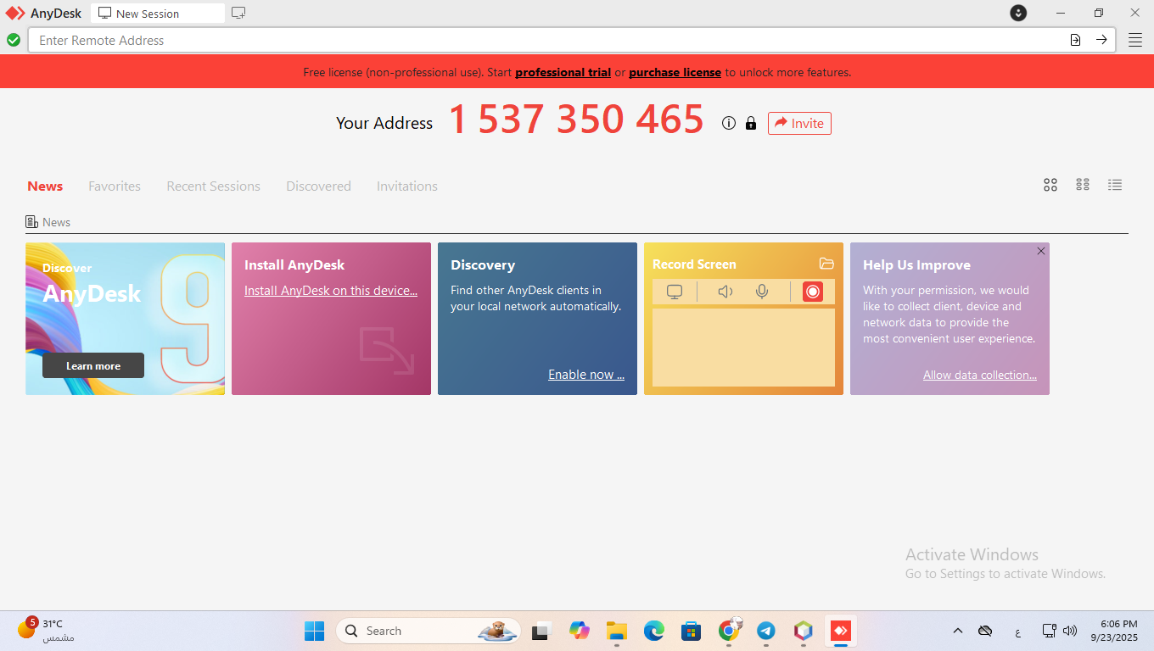Toggle screen capture monitor in Record Screen
The width and height of the screenshot is (1154, 651).
pyautogui.click(x=675, y=292)
